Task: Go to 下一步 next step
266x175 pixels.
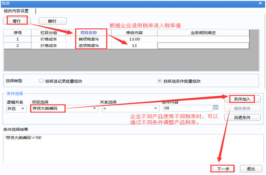Action: [x=223, y=169]
